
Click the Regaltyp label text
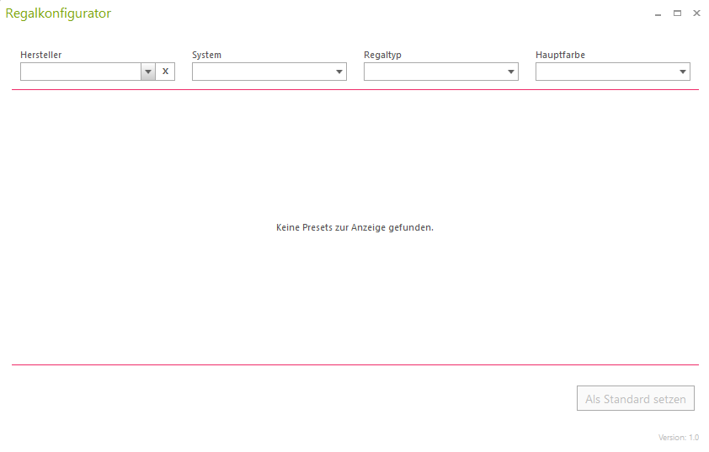pos(382,55)
